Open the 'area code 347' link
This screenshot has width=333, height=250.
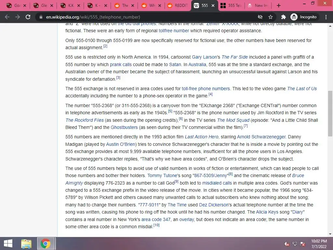point(156,220)
